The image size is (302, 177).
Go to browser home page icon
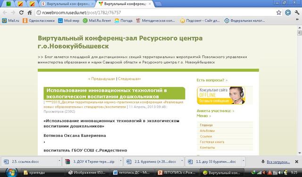pyautogui.click(x=30, y=13)
